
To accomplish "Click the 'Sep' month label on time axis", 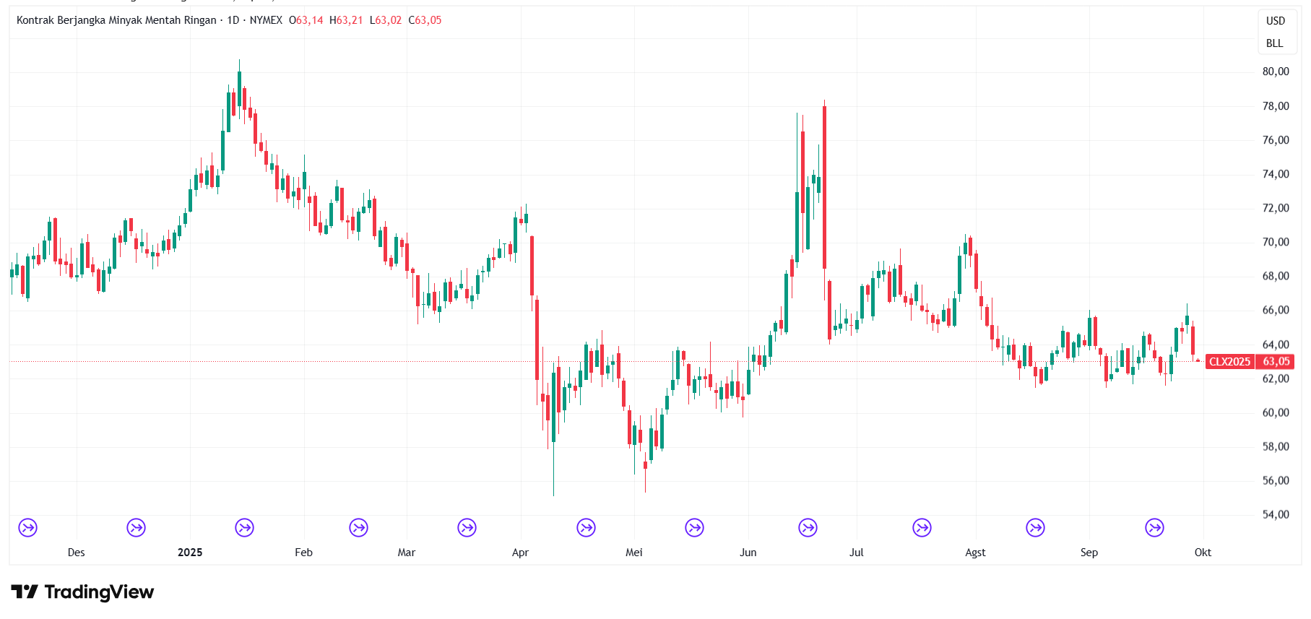I will (1089, 553).
